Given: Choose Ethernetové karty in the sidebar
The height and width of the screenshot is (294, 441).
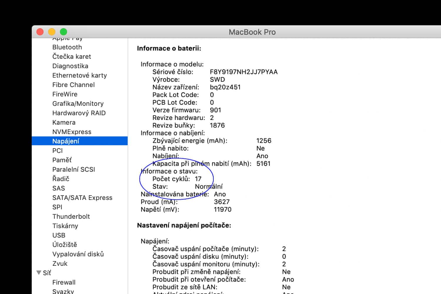Looking at the screenshot, I should 79,75.
